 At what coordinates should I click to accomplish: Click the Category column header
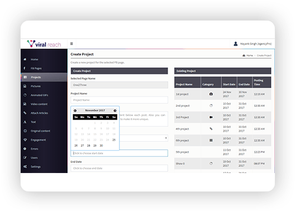[211, 82]
